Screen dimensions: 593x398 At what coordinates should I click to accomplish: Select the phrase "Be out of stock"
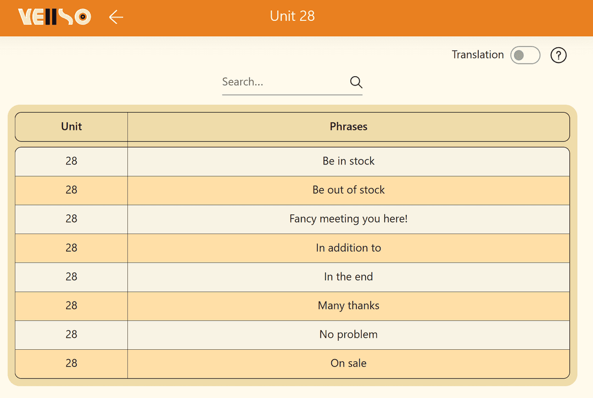click(348, 190)
